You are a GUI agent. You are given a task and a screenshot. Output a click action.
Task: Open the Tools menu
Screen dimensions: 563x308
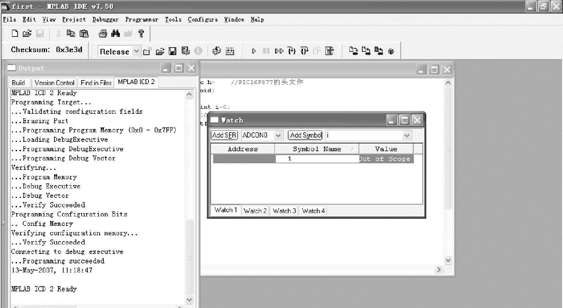pyautogui.click(x=173, y=20)
